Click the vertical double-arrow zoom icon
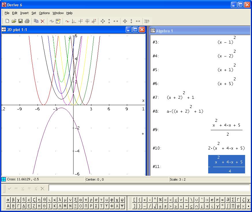Image resolution: width=252 pixels, height=212 pixels. [109, 21]
